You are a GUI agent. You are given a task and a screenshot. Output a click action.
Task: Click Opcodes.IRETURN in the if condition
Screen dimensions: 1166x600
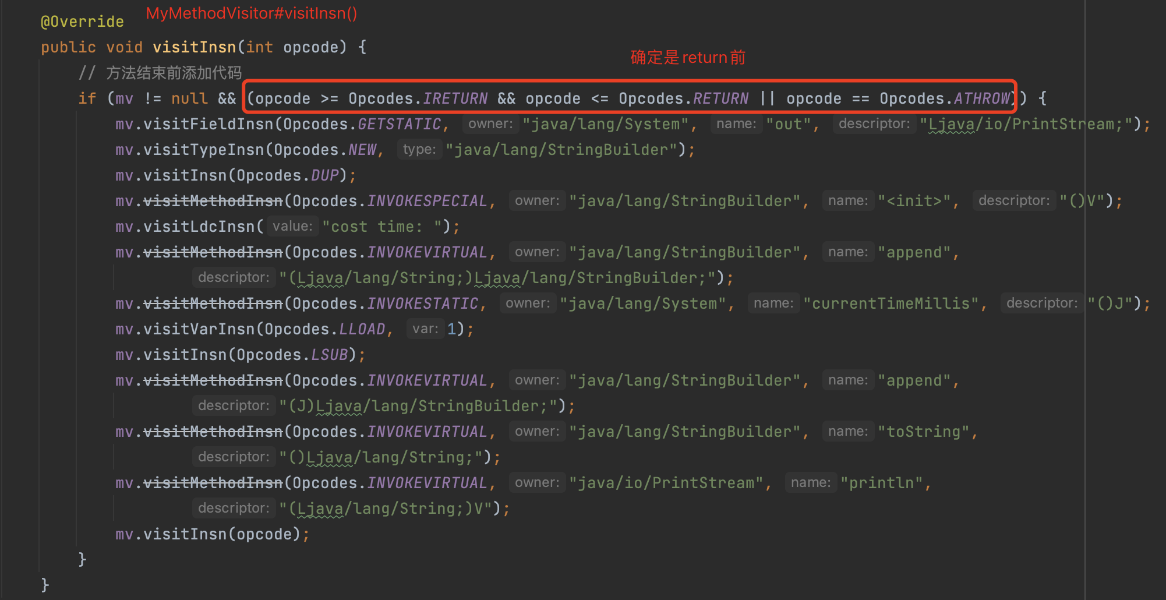[x=418, y=98]
